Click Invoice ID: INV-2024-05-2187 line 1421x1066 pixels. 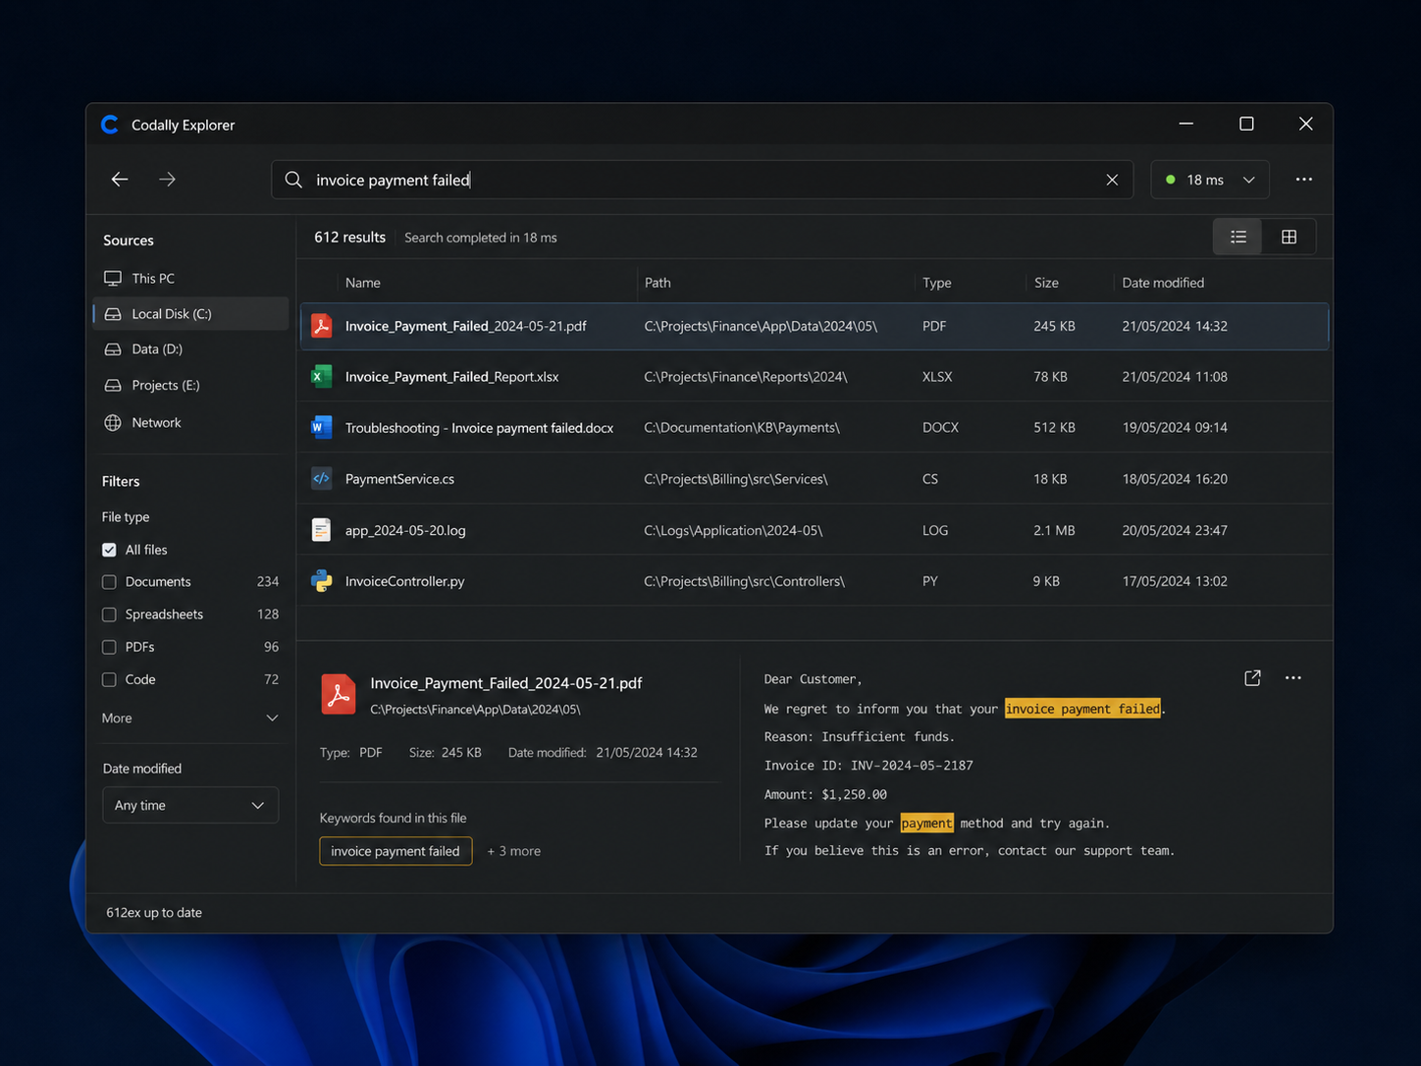point(868,766)
